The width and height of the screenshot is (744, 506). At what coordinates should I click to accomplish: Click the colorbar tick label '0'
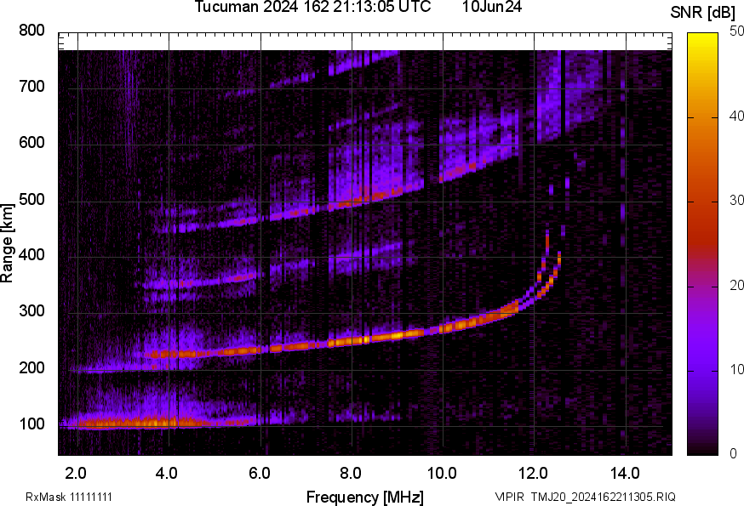[x=733, y=454]
